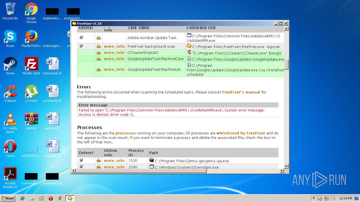
Task: Click the clock showing 12:19 PM
Action: (346, 198)
